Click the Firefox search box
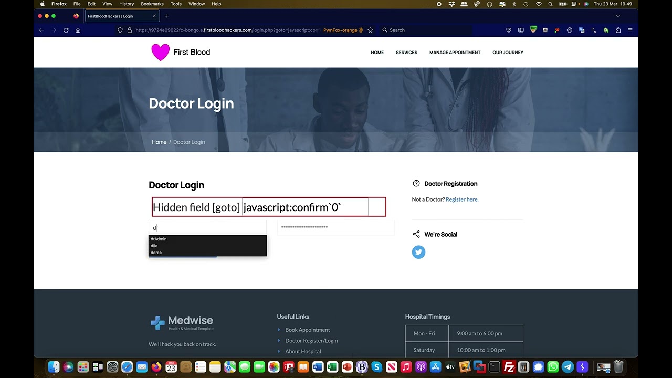Screen dimensions: 672x378 (x=426, y=30)
